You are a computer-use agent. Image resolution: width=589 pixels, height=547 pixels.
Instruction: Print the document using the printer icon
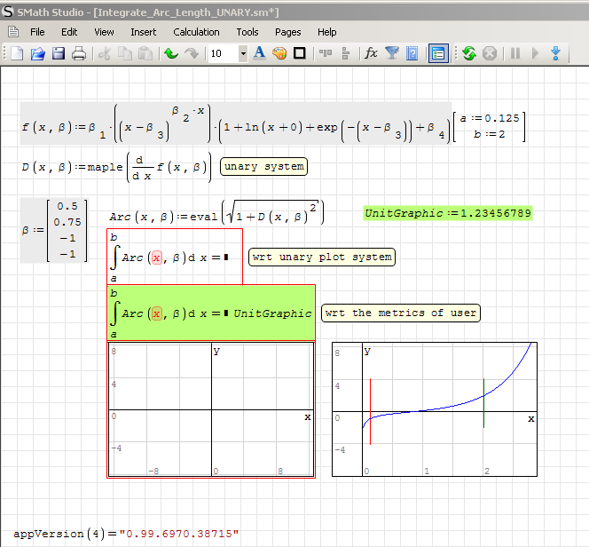(x=78, y=53)
